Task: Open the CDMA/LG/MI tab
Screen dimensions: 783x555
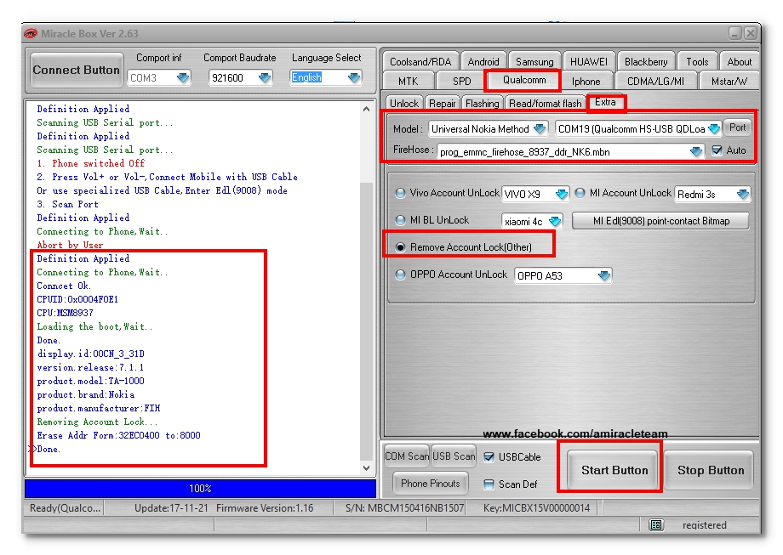Action: pos(655,81)
